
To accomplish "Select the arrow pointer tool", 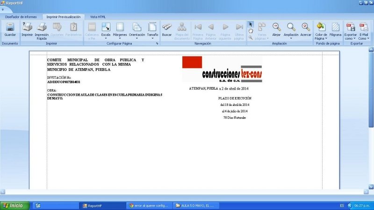I will click(251, 24).
